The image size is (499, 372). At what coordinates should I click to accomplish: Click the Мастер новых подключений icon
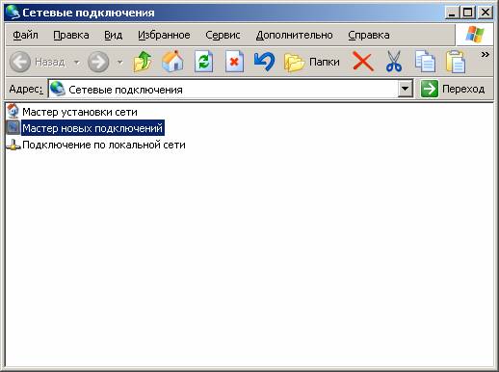(x=13, y=128)
